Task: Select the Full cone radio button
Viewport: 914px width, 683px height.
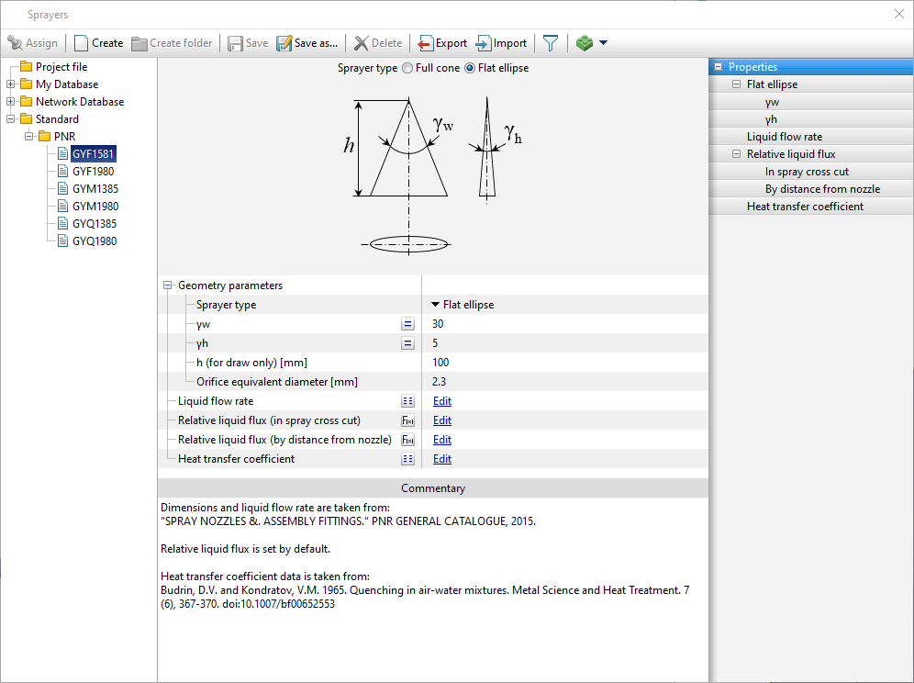Action: coord(407,68)
